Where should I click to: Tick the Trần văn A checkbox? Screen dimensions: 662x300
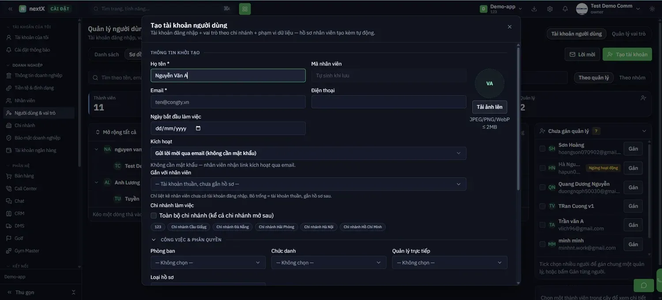(x=542, y=225)
